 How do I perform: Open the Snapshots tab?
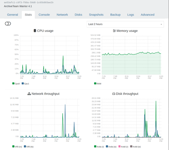[96, 15]
